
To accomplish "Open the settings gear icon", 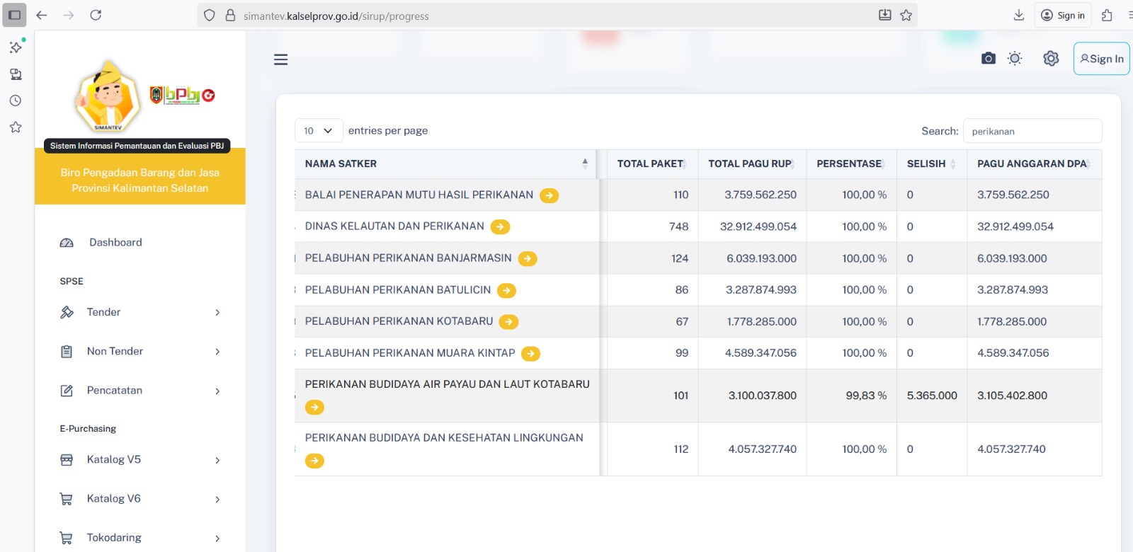I will 1051,59.
